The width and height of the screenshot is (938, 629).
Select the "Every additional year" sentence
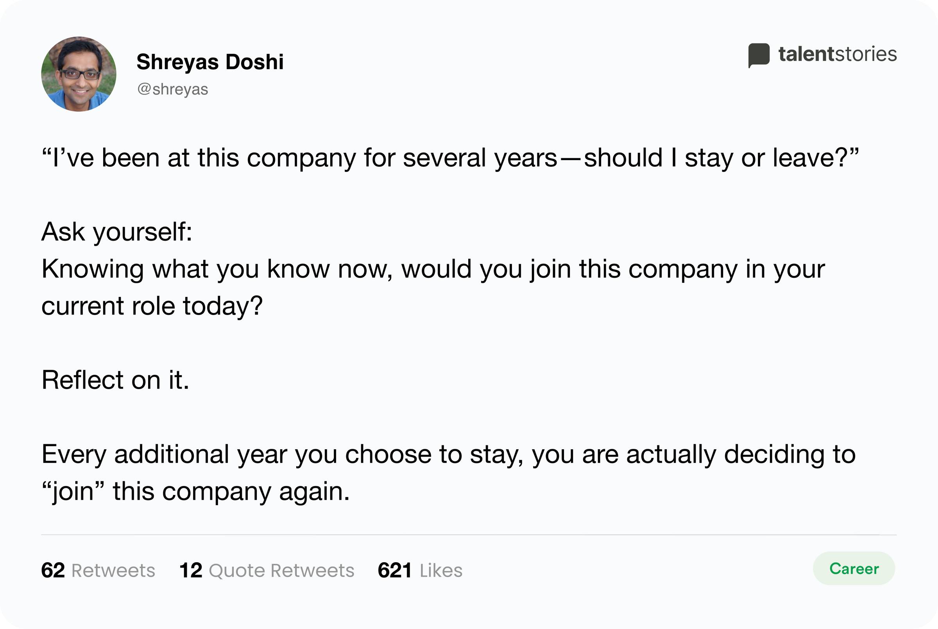[449, 454]
